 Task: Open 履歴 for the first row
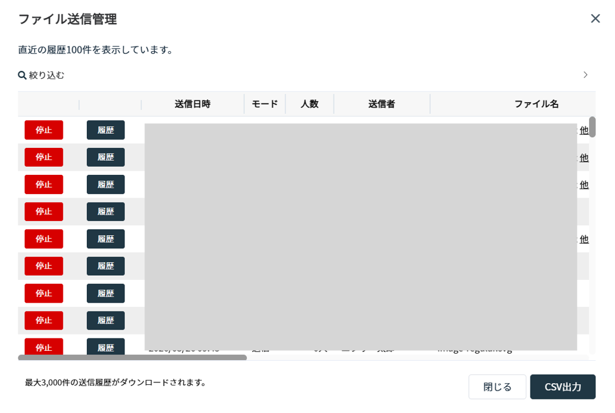tap(106, 130)
